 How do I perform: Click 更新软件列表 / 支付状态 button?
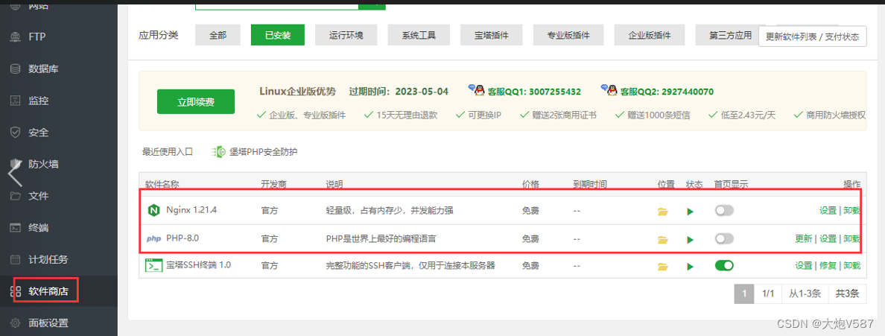pos(812,37)
